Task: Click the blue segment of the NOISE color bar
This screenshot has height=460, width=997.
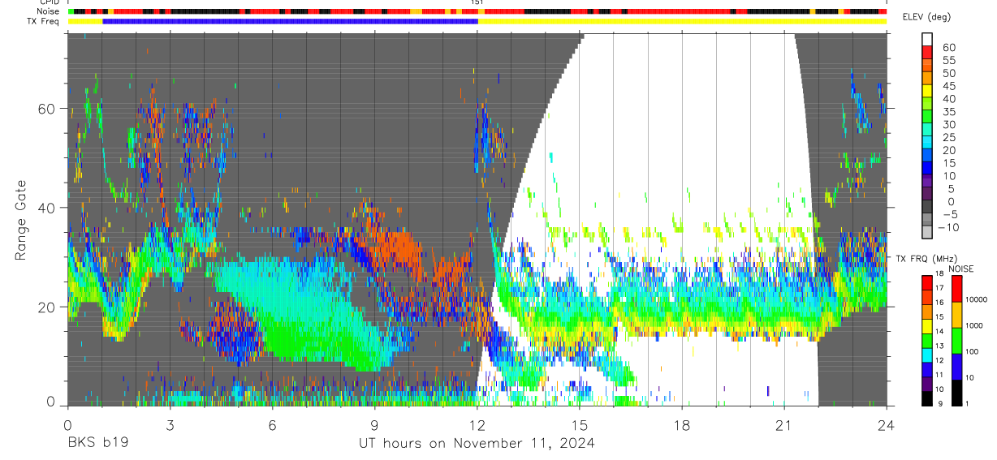Action: (x=956, y=367)
